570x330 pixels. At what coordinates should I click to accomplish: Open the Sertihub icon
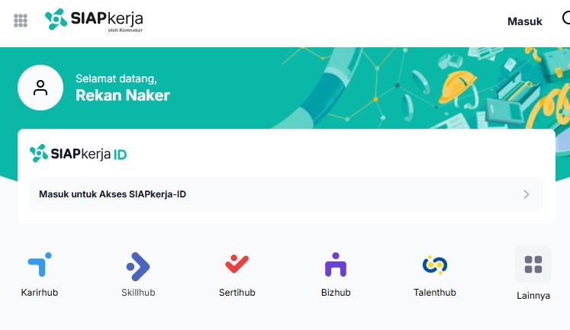click(237, 264)
